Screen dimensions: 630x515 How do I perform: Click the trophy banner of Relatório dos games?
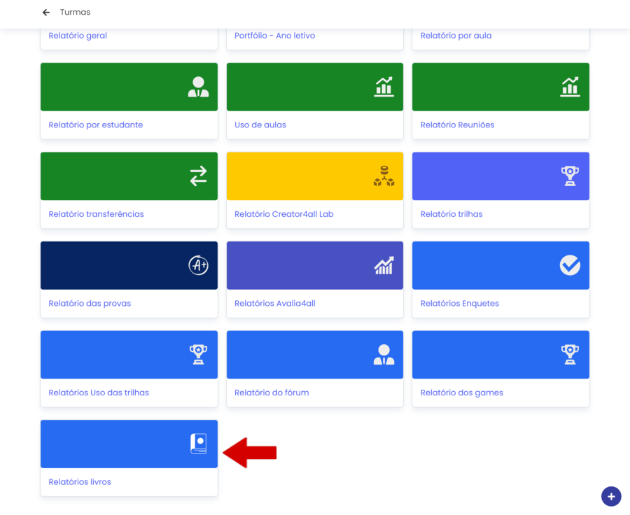(500, 355)
